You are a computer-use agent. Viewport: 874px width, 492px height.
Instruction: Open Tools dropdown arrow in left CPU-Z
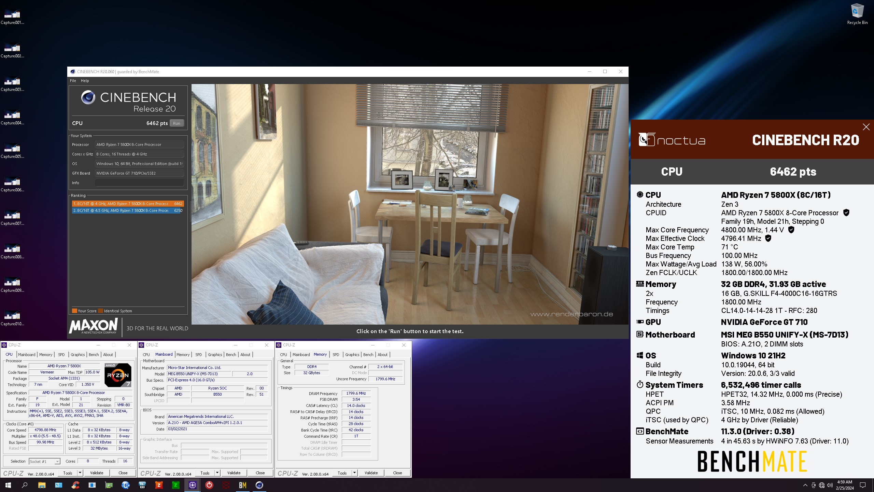click(x=80, y=473)
